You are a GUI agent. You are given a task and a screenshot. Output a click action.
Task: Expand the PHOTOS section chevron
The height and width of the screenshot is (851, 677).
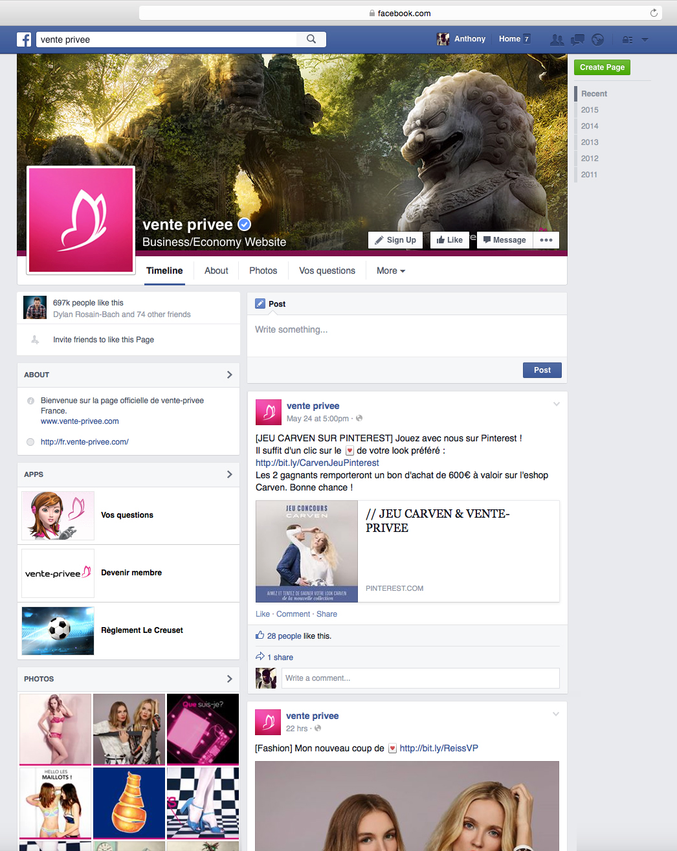click(229, 679)
